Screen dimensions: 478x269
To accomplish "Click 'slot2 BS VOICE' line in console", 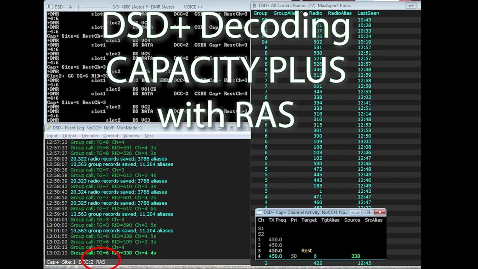I will 131,89.
